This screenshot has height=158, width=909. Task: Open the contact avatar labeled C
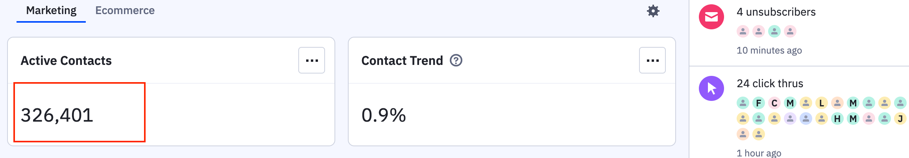pyautogui.click(x=774, y=103)
